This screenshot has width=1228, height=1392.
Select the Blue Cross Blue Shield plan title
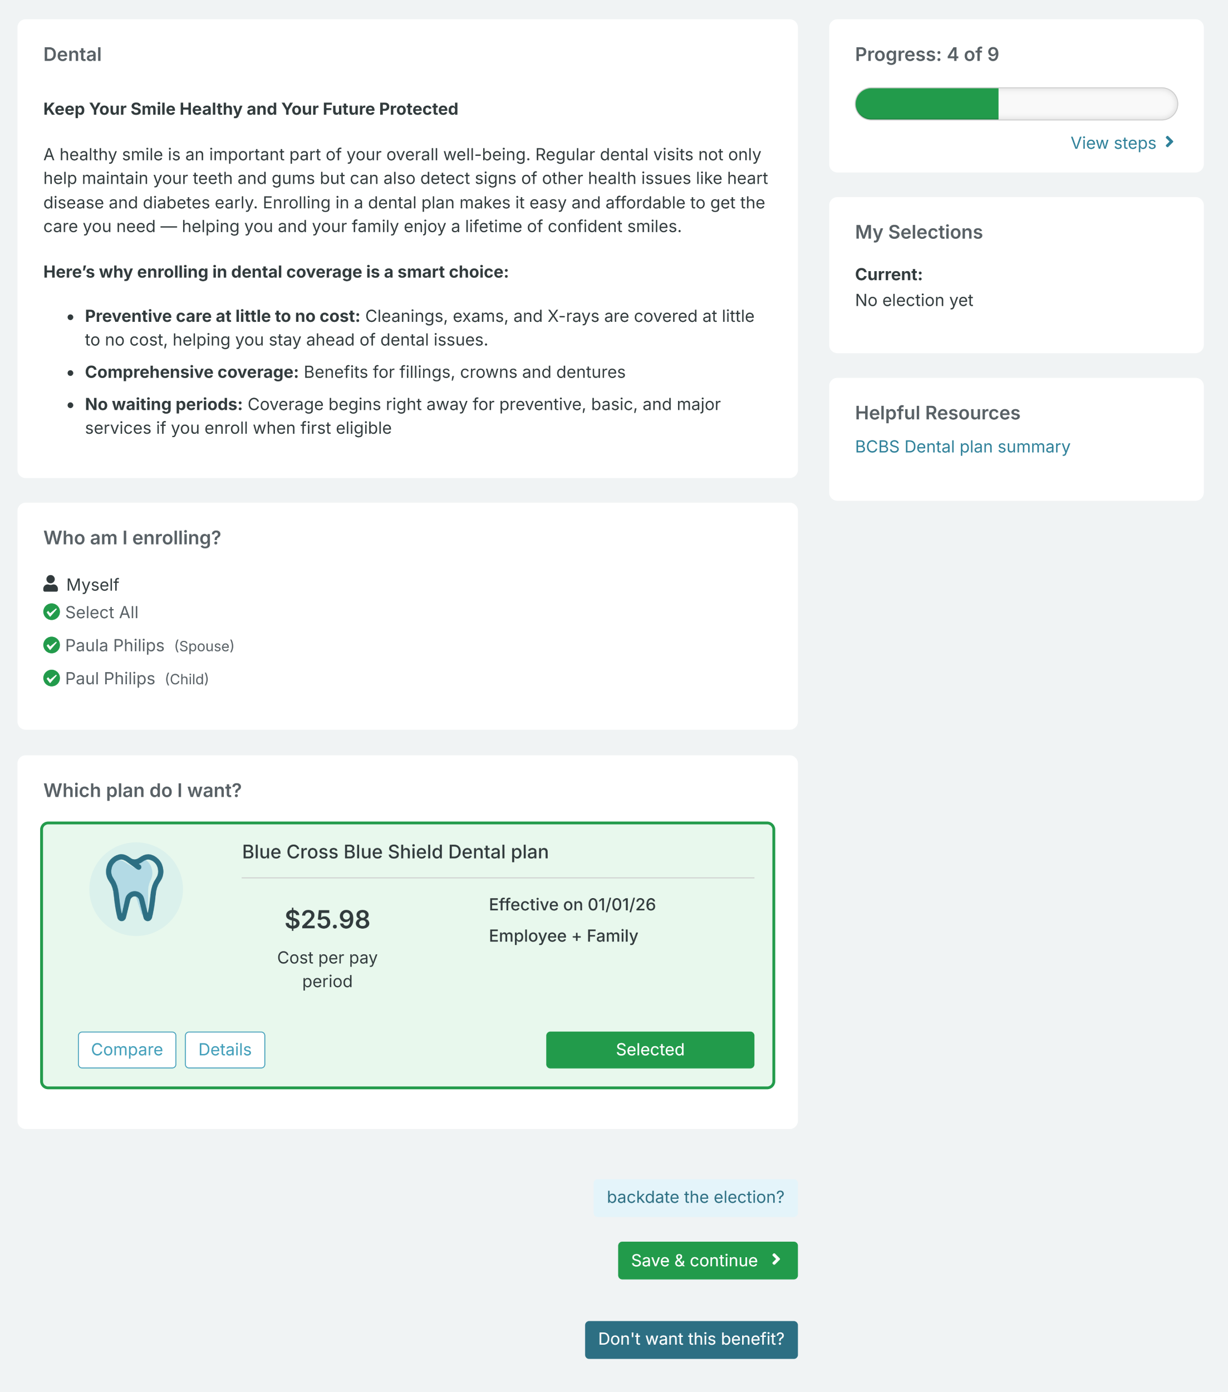coord(395,852)
